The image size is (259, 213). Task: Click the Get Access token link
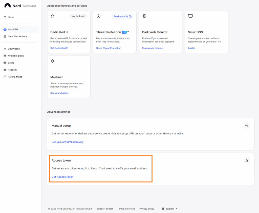[x=62, y=177]
